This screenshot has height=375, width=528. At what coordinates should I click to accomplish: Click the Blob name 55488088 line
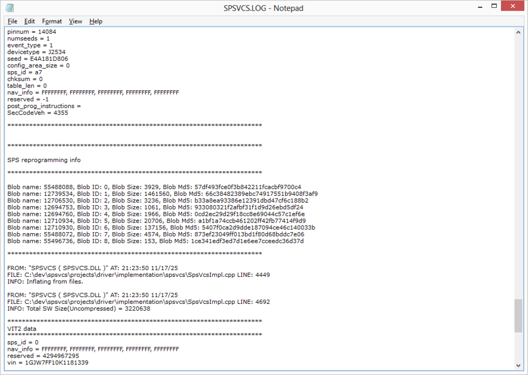coord(154,187)
